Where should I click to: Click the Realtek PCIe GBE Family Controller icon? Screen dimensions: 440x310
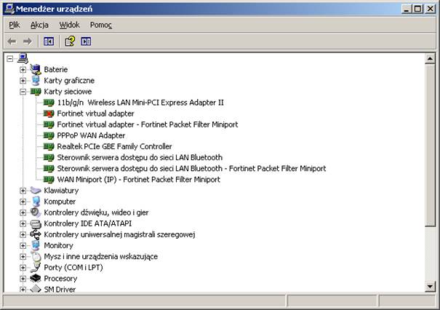(49, 146)
